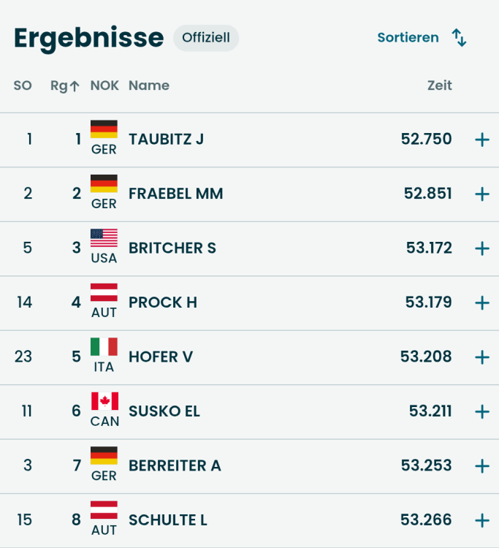Expand TAUBITZ J result details
This screenshot has width=499, height=548.
click(x=481, y=140)
